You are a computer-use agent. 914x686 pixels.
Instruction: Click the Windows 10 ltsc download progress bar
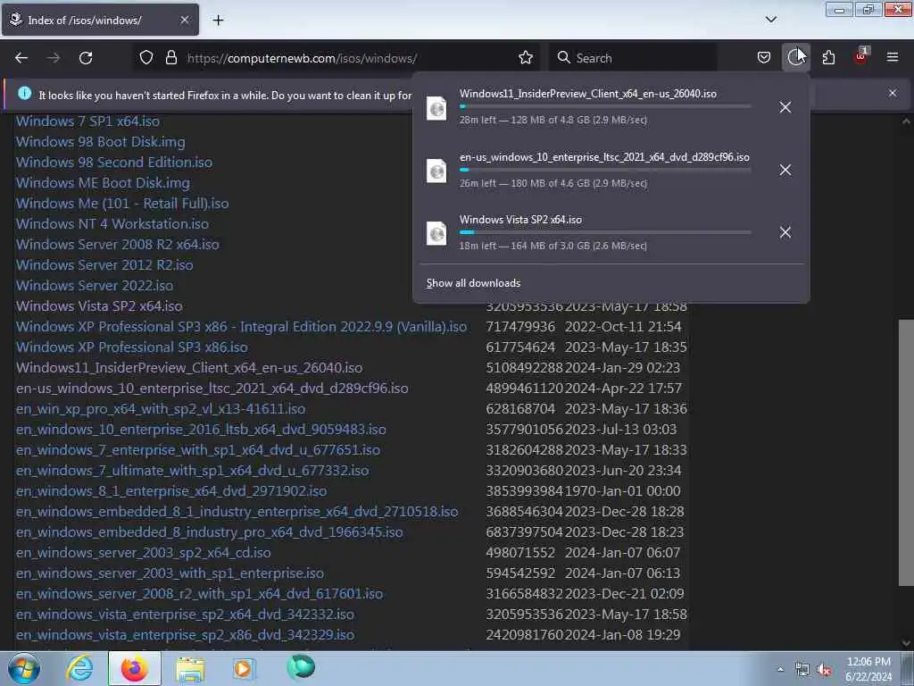[x=605, y=169]
